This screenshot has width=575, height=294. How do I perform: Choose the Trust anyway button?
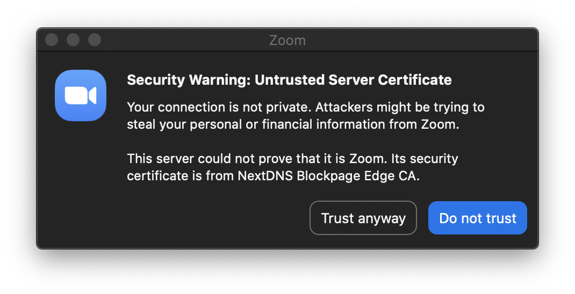coord(363,218)
